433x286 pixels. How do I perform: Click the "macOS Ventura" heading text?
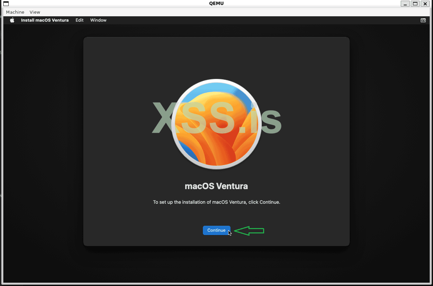point(217,186)
